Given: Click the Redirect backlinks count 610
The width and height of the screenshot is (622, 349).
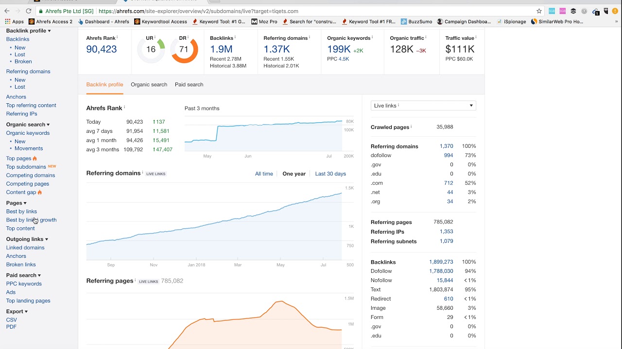Looking at the screenshot, I should point(449,299).
